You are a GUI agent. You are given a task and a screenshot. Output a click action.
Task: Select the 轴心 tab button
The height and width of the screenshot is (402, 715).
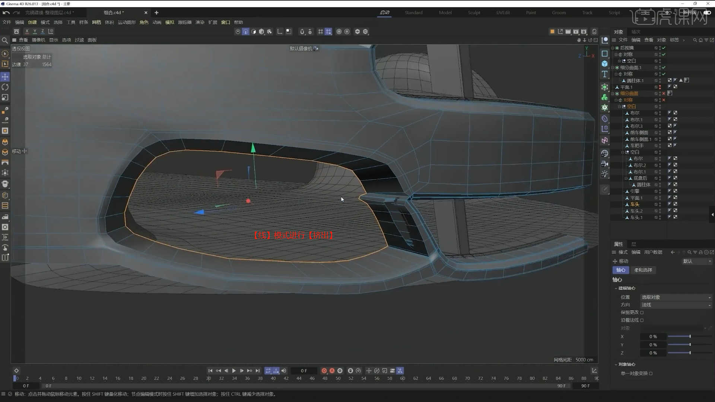coord(620,270)
